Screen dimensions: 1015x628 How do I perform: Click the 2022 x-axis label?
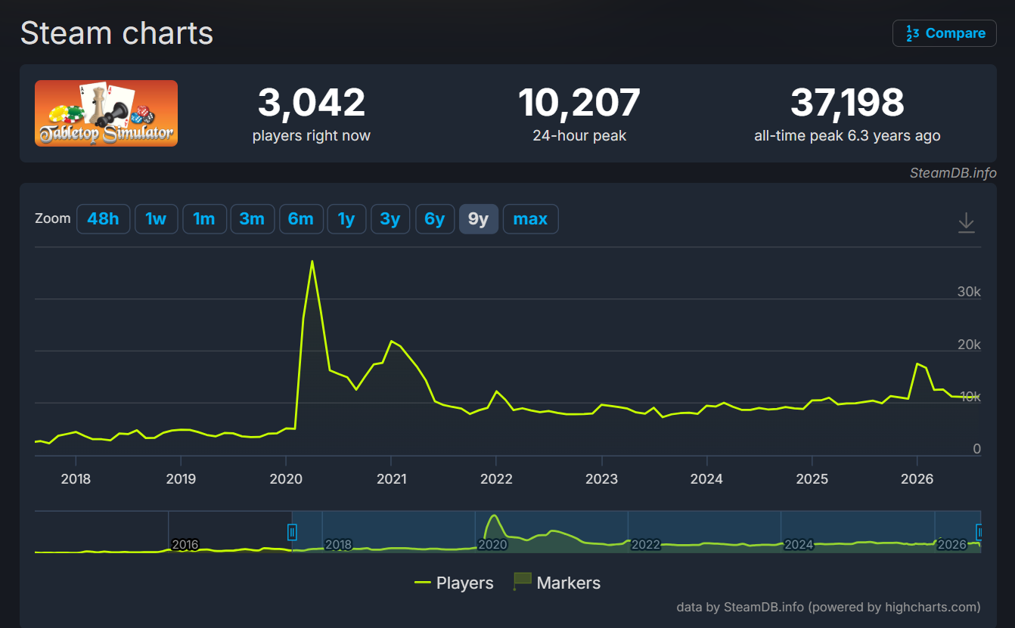[496, 478]
